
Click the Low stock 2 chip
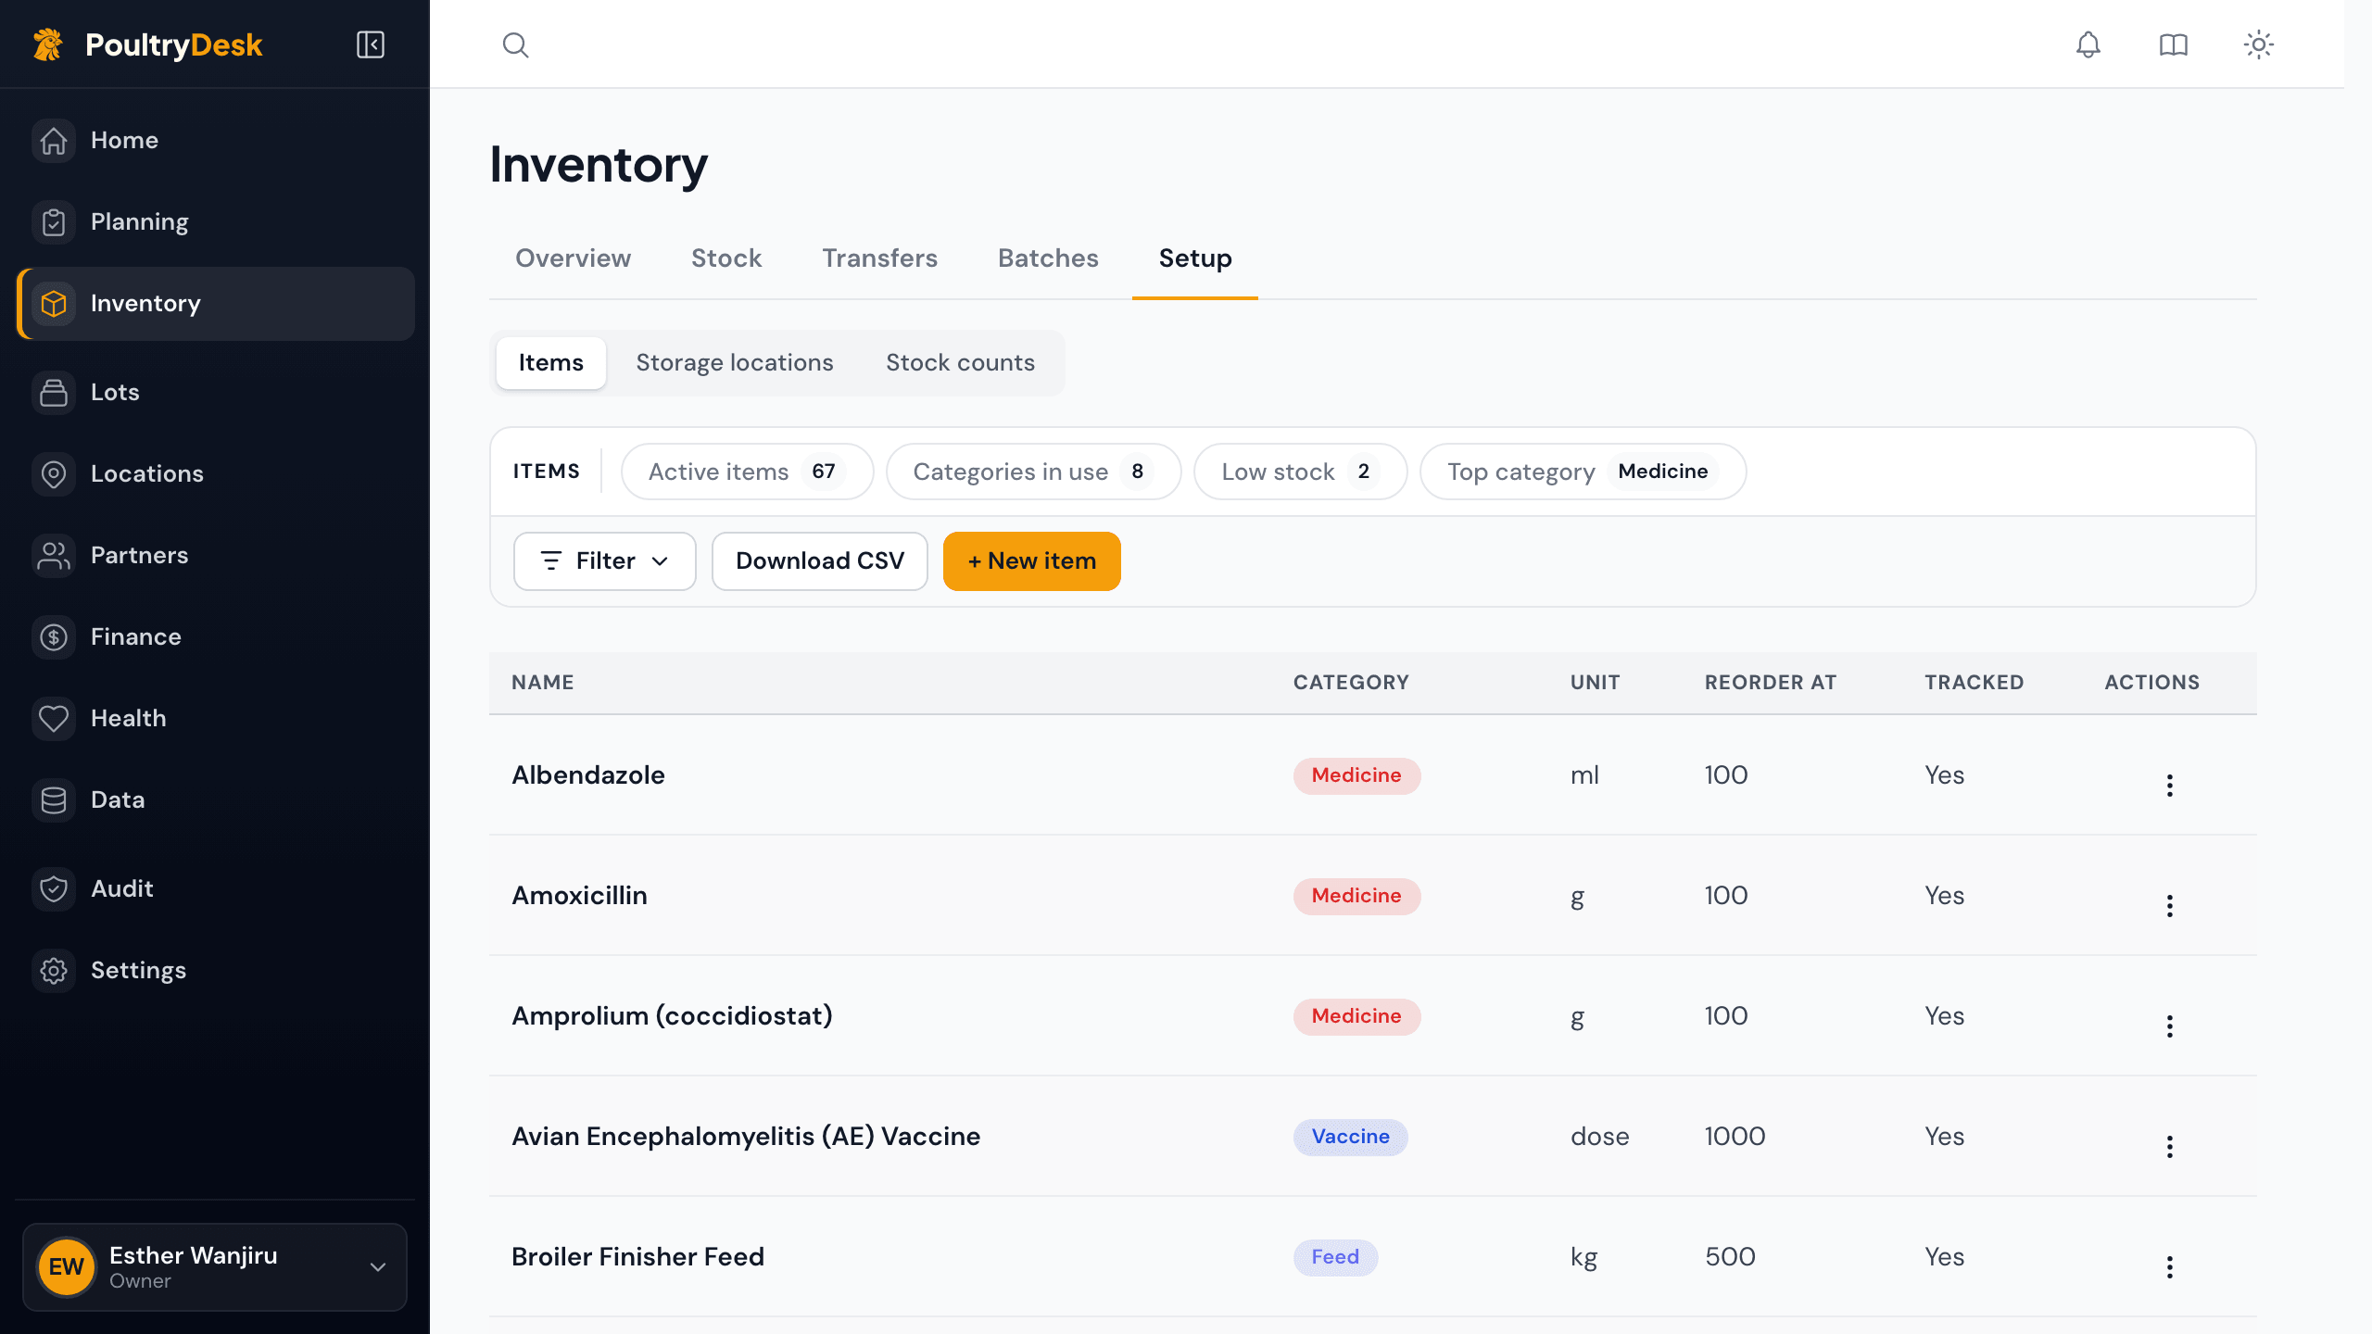point(1301,472)
